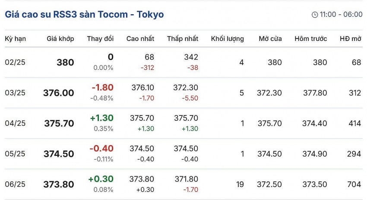367x200 pixels.
Task: Click the 376.00 matched price value
Action: 59,93
